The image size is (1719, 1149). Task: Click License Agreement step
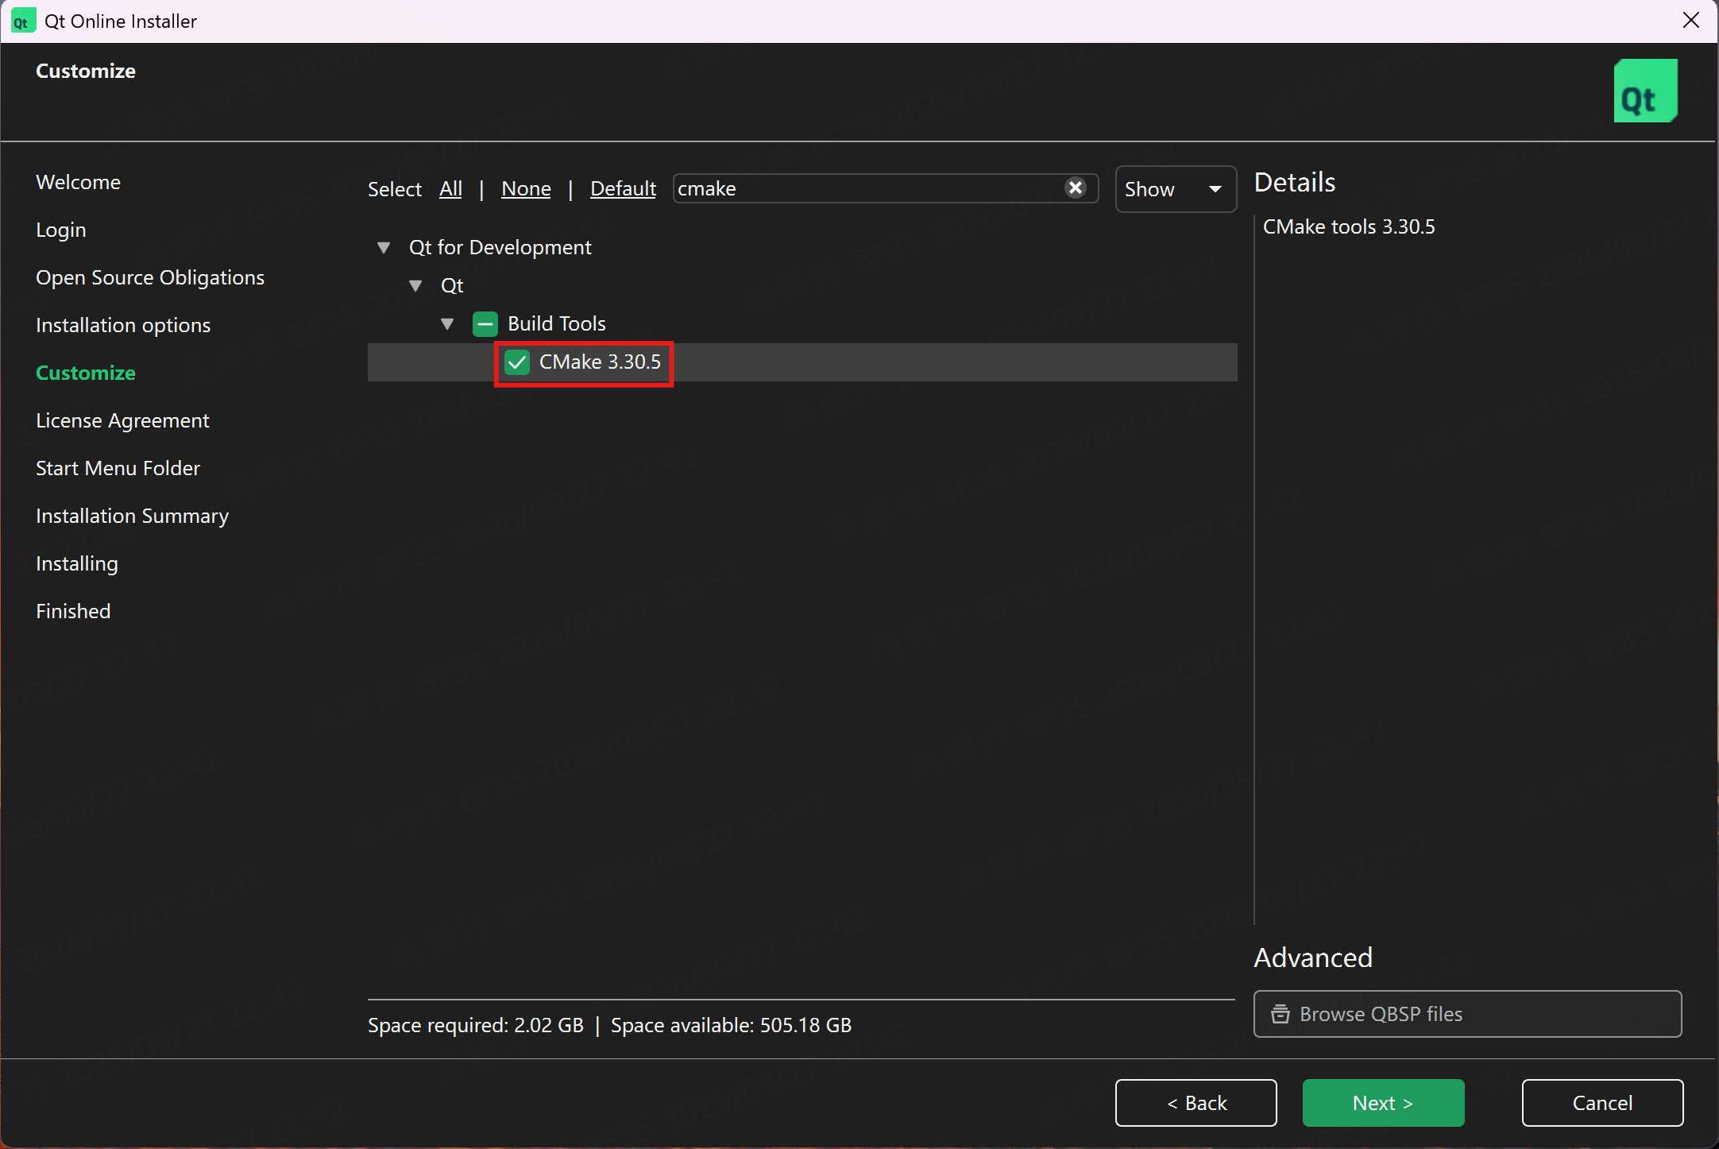pyautogui.click(x=122, y=421)
